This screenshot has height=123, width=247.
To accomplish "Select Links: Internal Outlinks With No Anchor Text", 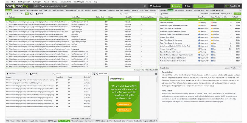I will pyautogui.click(x=200, y=46).
